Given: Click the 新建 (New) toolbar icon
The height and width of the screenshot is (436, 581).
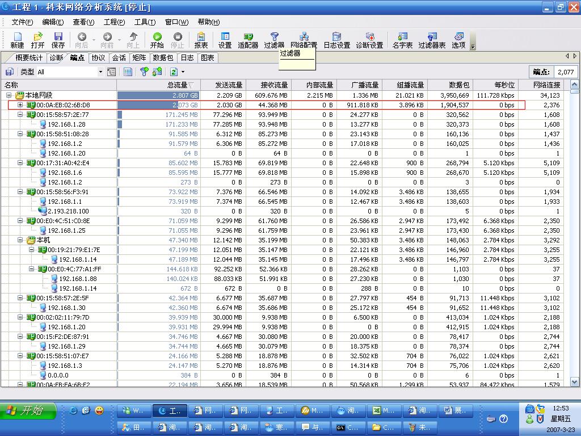Looking at the screenshot, I should (x=17, y=40).
